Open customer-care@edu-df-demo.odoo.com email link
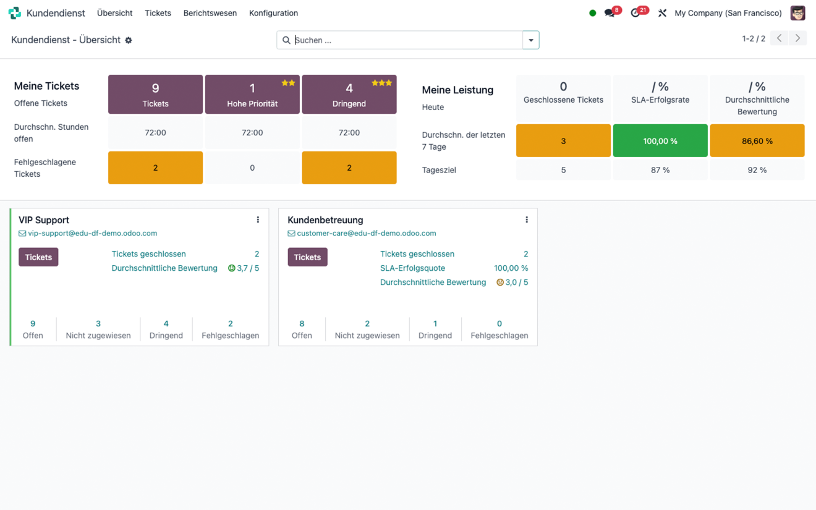Viewport: 816px width, 510px height. (x=367, y=234)
